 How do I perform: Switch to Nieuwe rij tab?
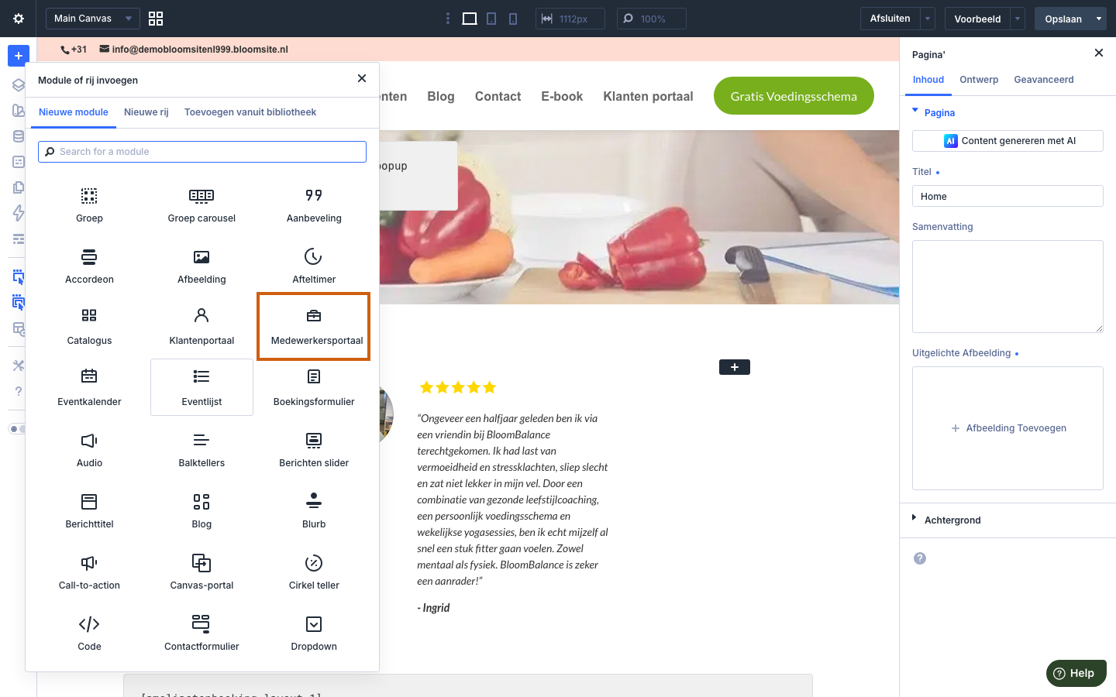pos(146,112)
